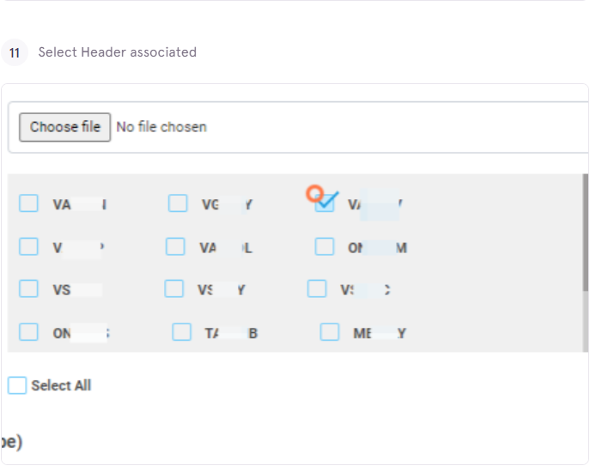Select the ON…M header checkbox
Image resolution: width=590 pixels, height=466 pixels.
[325, 246]
